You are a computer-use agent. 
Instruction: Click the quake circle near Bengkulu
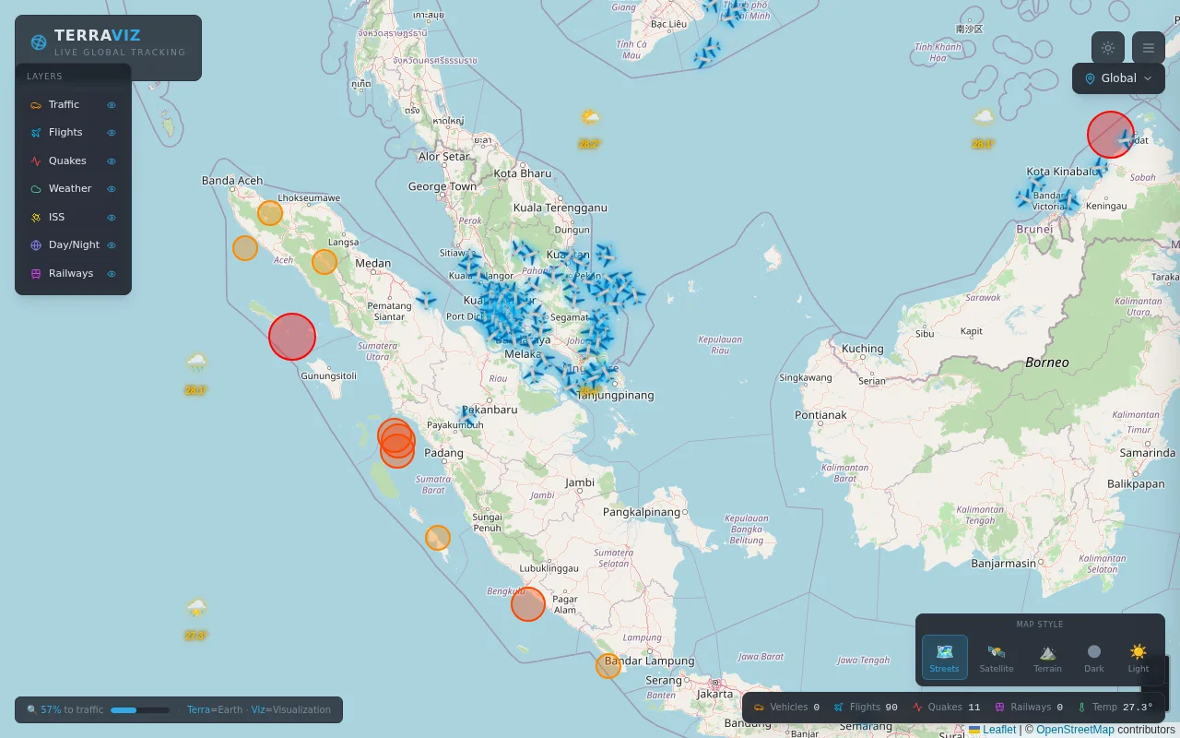click(x=528, y=604)
